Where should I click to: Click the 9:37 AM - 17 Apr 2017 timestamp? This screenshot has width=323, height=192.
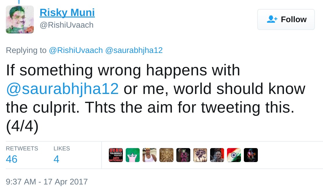click(x=47, y=182)
